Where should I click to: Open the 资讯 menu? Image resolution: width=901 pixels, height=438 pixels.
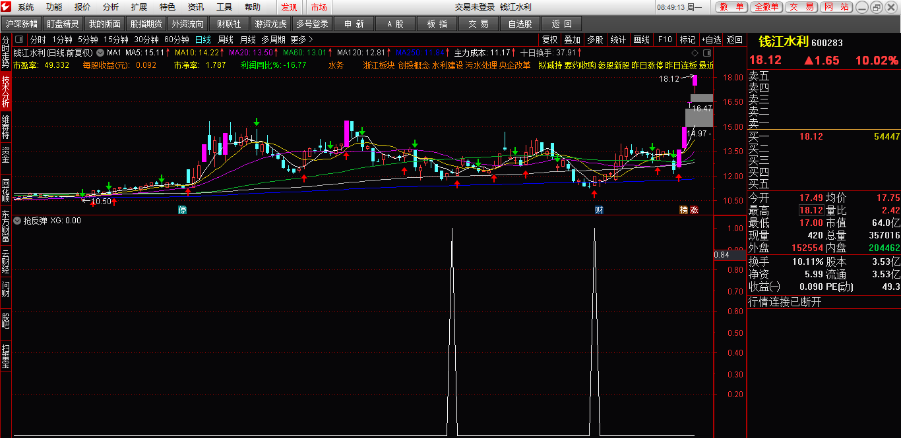[196, 7]
